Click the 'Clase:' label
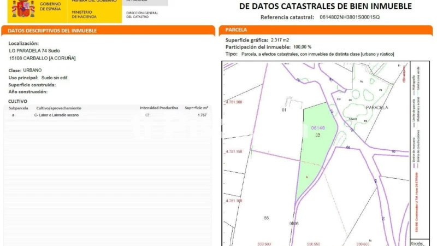The height and width of the screenshot is (246, 437). coord(15,71)
